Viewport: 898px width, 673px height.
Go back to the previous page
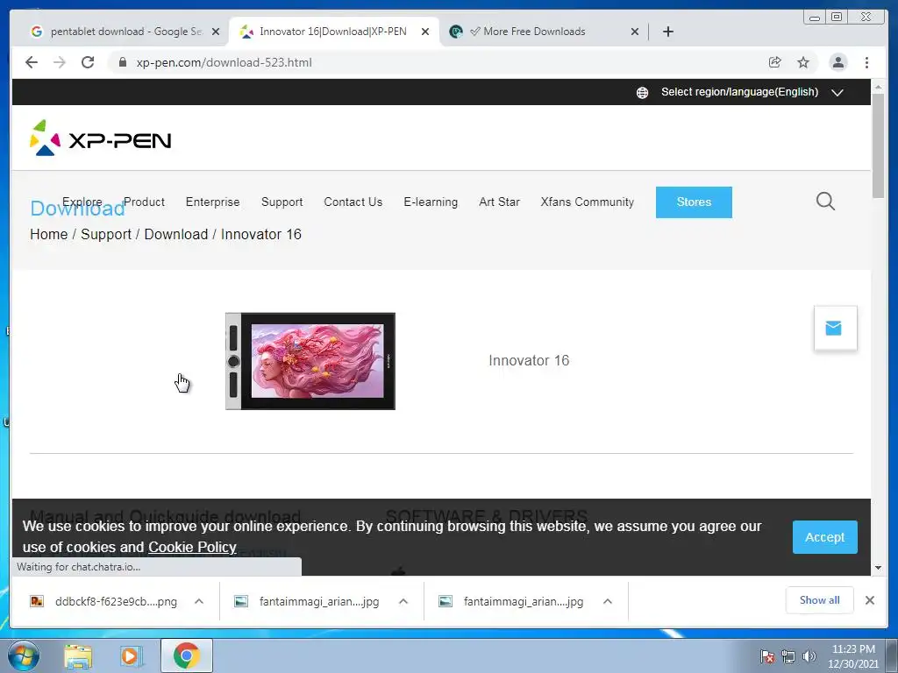coord(32,62)
